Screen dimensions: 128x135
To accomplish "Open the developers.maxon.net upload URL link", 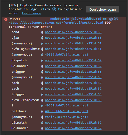I will (56, 23).
